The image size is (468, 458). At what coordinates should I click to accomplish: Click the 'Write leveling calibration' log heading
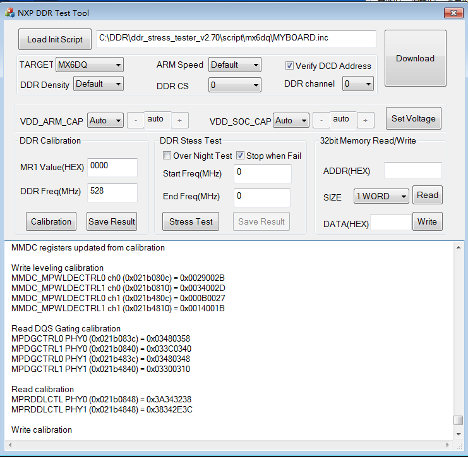[57, 268]
